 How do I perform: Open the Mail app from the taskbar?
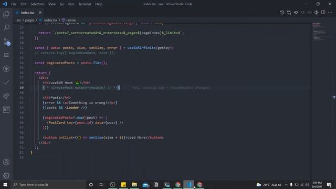(145, 184)
